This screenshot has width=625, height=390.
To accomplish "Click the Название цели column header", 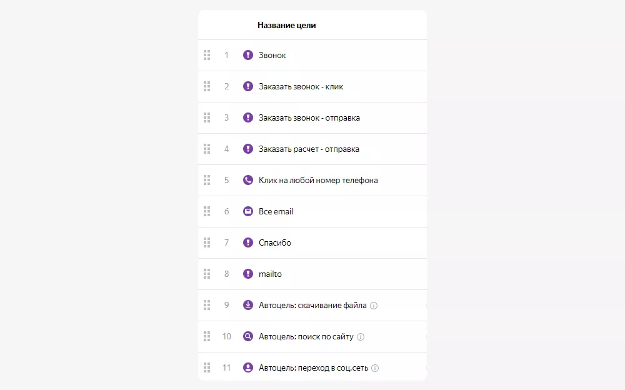I will (286, 26).
